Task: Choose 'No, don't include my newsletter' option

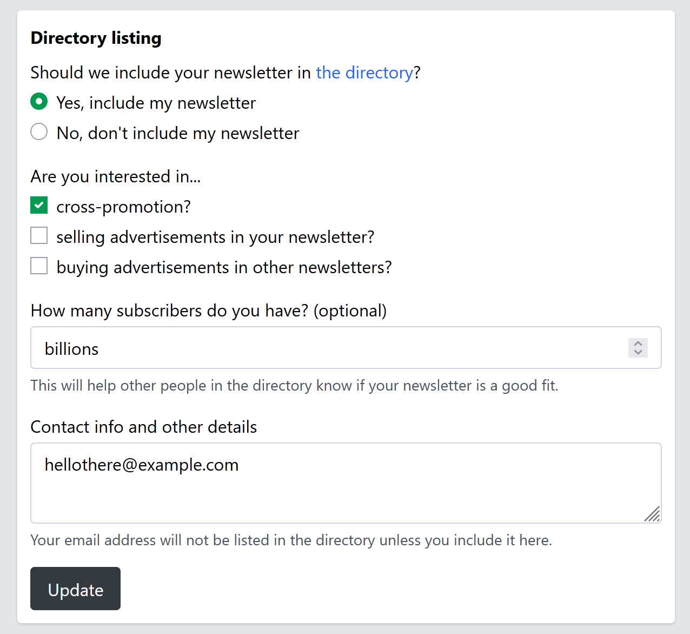Action: pos(39,131)
